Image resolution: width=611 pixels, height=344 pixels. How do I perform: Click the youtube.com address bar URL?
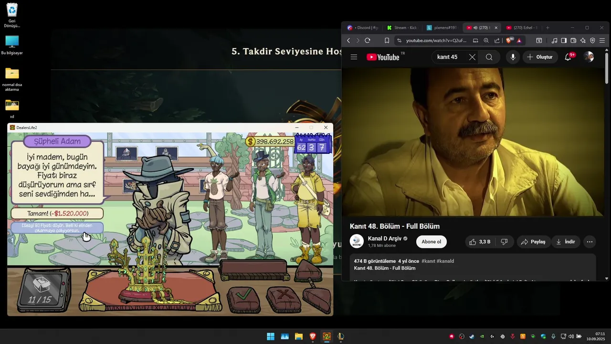pos(436,41)
